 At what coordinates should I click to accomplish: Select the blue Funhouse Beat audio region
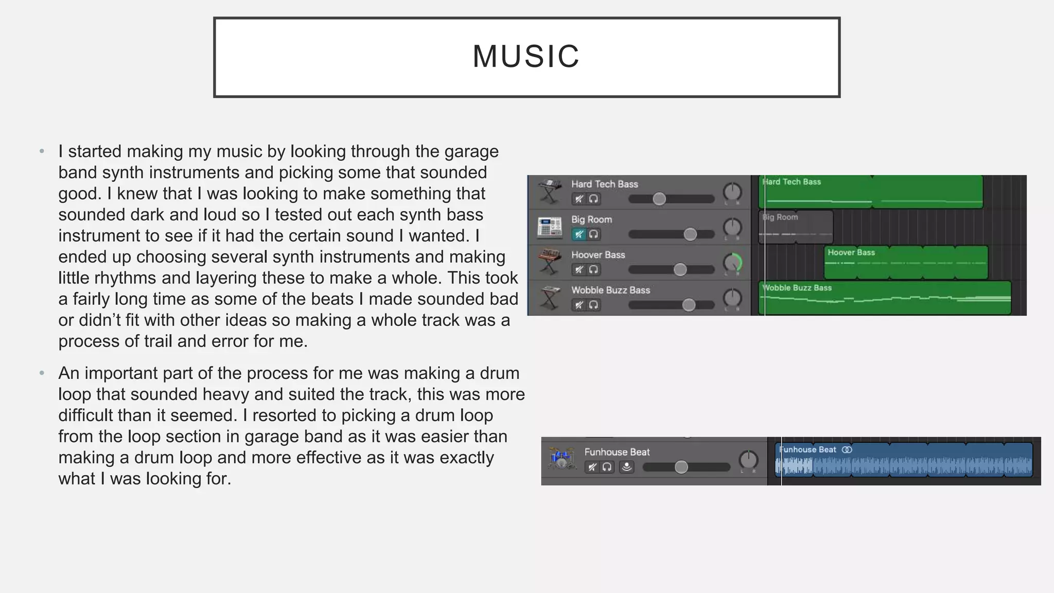904,460
